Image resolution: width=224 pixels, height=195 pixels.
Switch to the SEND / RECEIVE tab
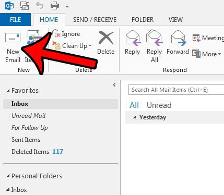point(95,20)
